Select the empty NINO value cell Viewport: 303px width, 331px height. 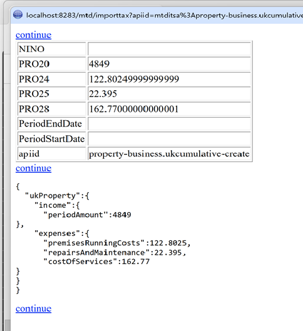(169, 49)
